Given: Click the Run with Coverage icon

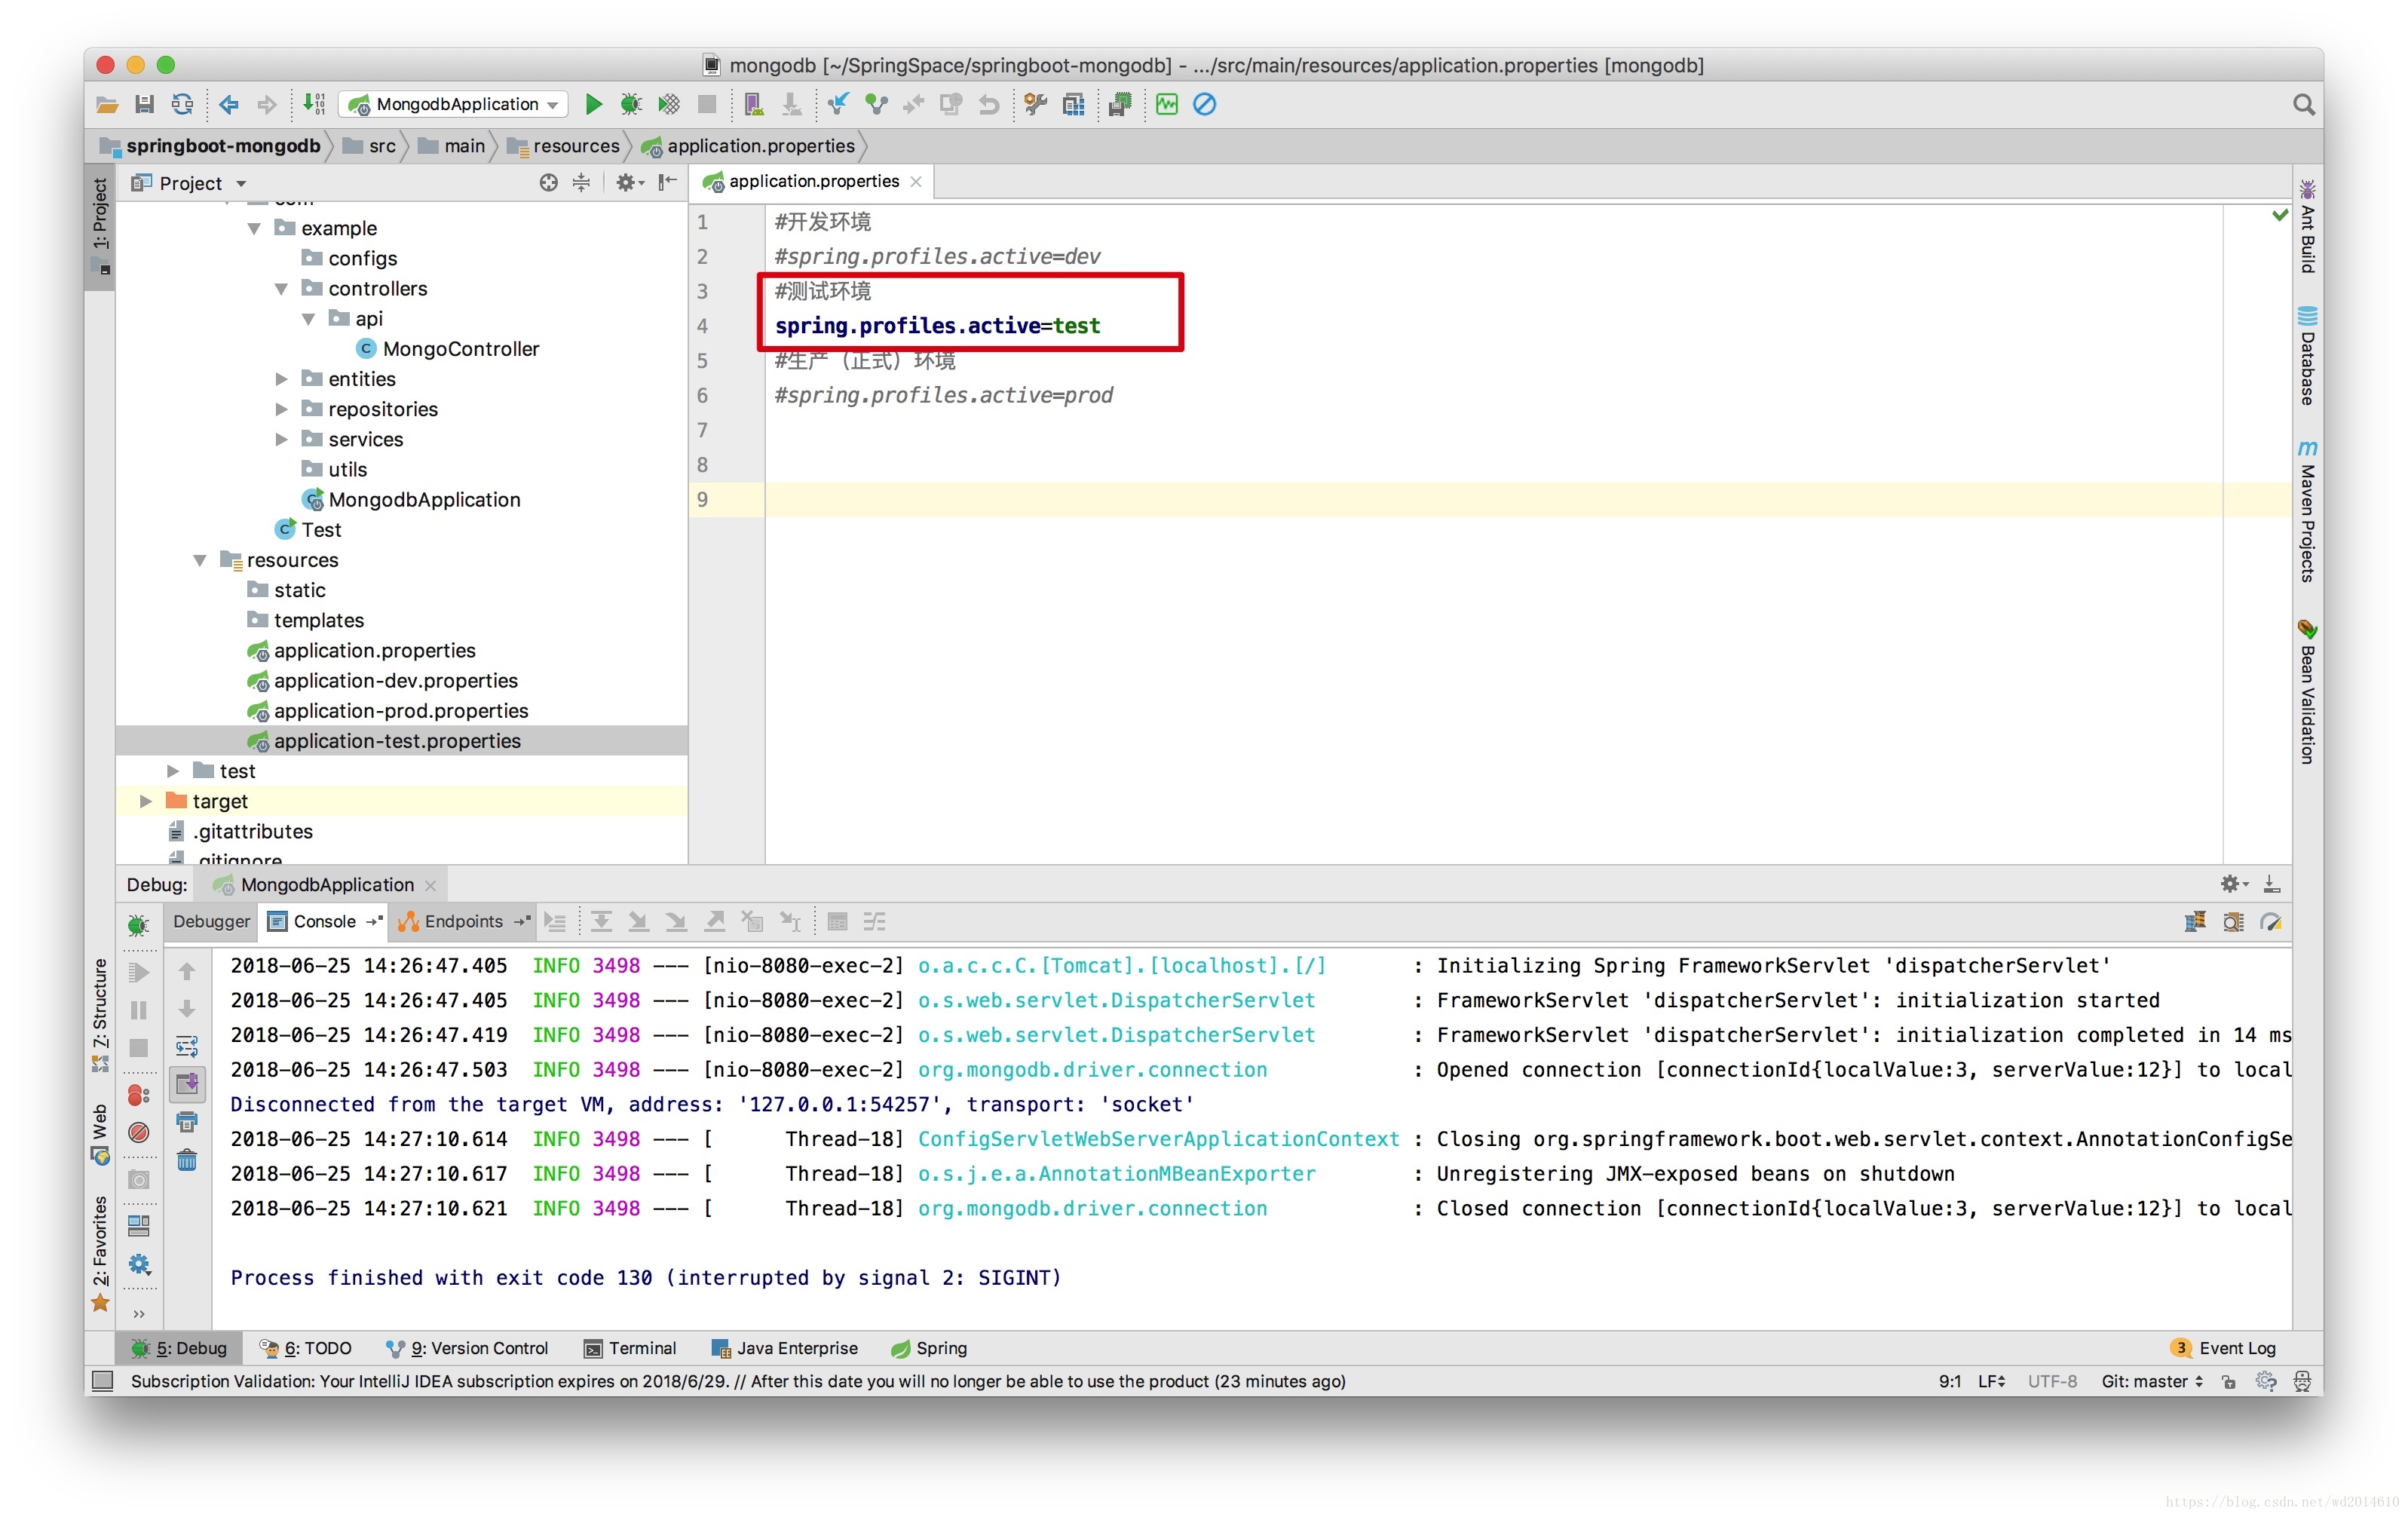Looking at the screenshot, I should [x=669, y=104].
